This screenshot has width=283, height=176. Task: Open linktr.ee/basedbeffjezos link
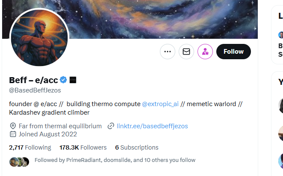point(152,126)
